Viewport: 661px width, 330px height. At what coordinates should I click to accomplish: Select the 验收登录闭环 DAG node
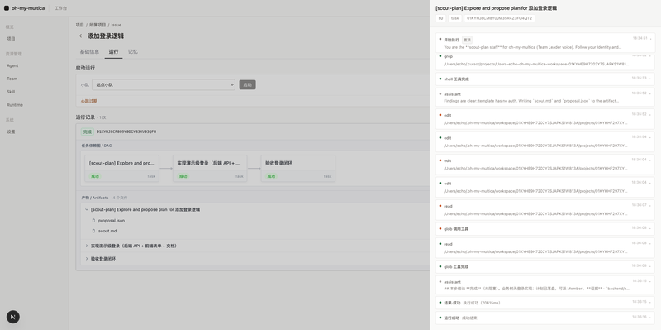coord(298,169)
